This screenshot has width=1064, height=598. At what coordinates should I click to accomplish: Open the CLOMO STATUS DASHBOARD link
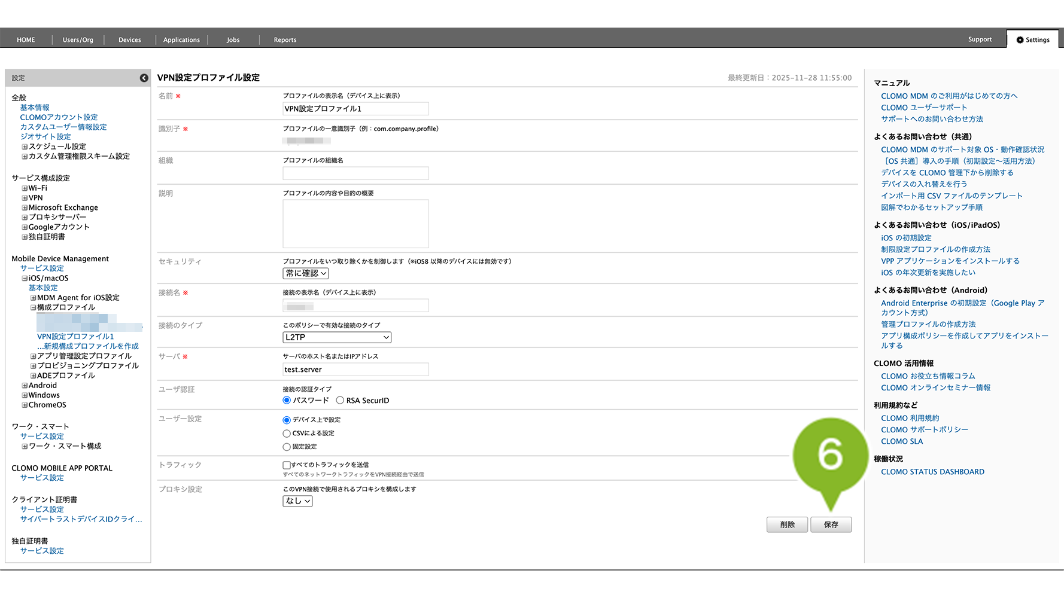[x=932, y=472]
